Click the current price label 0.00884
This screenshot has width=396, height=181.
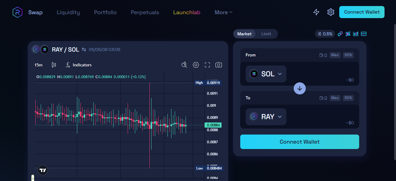pyautogui.click(x=213, y=125)
